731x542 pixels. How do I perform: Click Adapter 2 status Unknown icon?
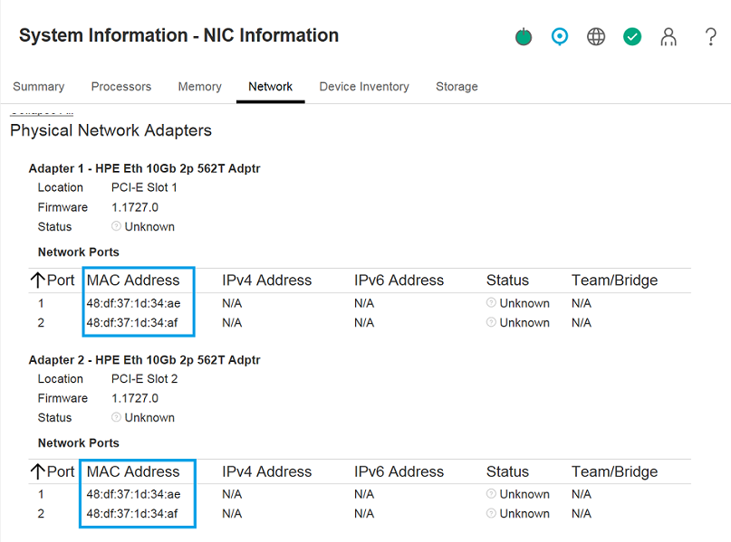coord(116,418)
